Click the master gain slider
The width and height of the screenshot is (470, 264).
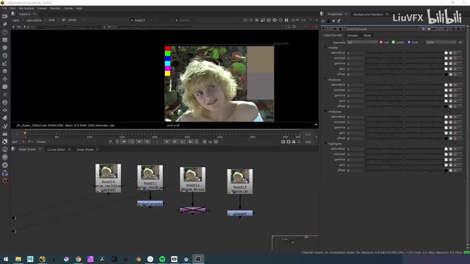404,69
